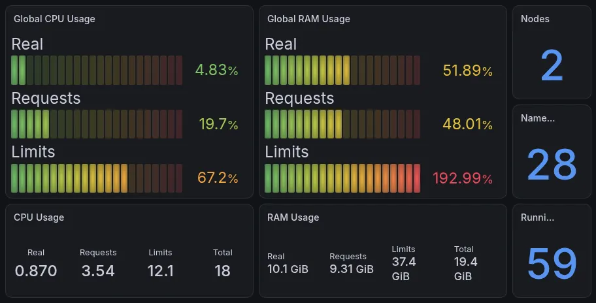Click the RAM Real bar gauge

tap(342, 71)
